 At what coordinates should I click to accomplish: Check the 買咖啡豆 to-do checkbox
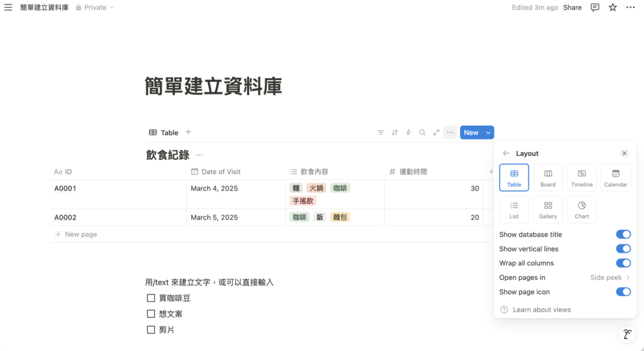click(x=151, y=298)
